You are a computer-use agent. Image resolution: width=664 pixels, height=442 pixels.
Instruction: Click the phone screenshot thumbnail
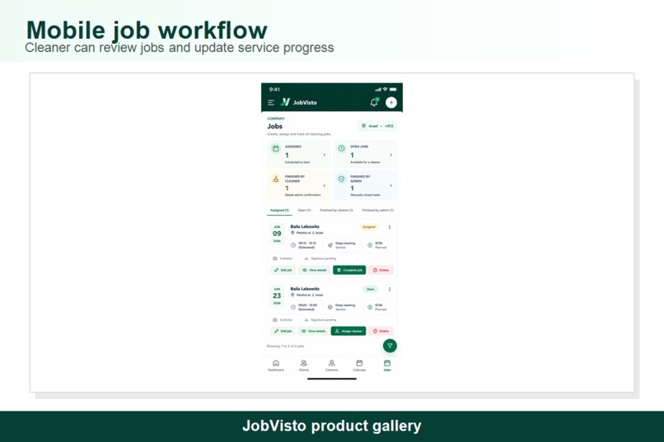coord(332,232)
